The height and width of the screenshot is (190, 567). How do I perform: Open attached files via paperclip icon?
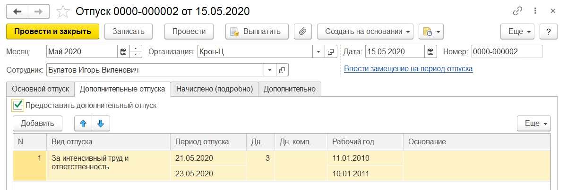pos(302,32)
